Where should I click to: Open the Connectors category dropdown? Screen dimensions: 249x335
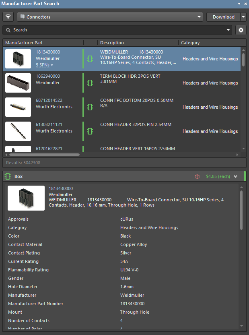(x=110, y=17)
